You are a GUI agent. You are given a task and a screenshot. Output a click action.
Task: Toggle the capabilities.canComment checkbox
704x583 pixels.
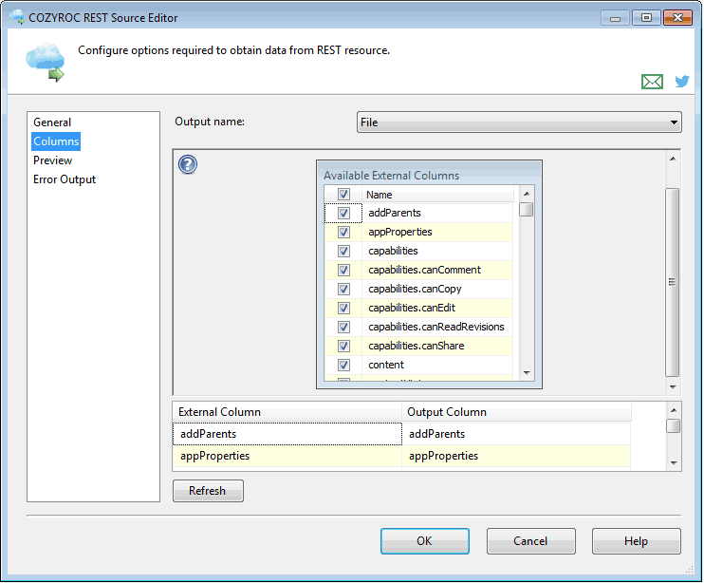(343, 270)
